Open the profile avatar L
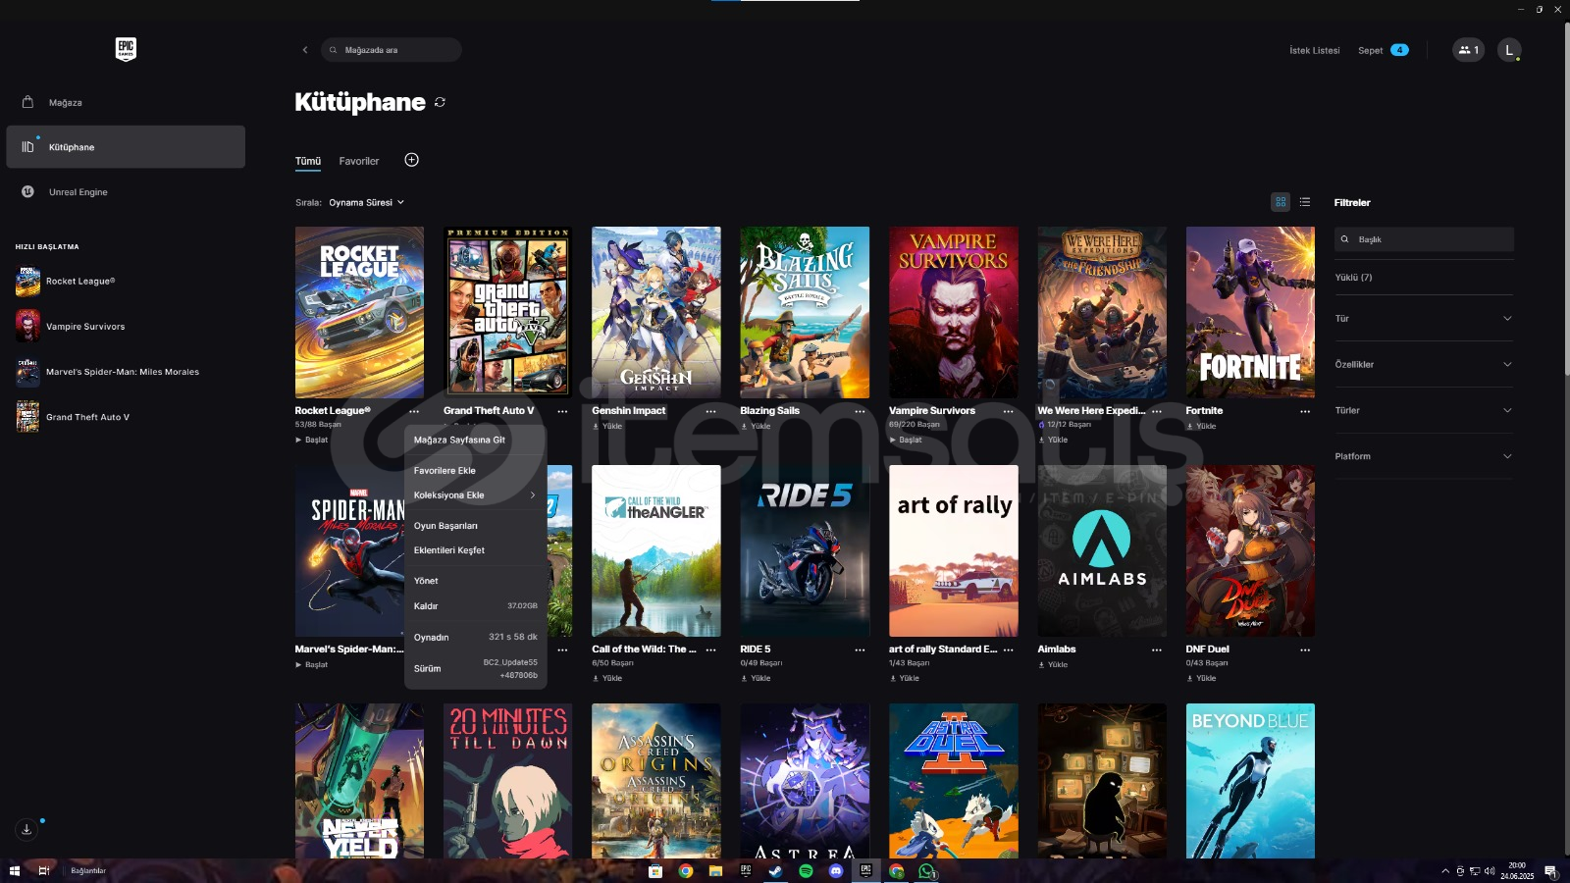1570x883 pixels. (x=1509, y=50)
